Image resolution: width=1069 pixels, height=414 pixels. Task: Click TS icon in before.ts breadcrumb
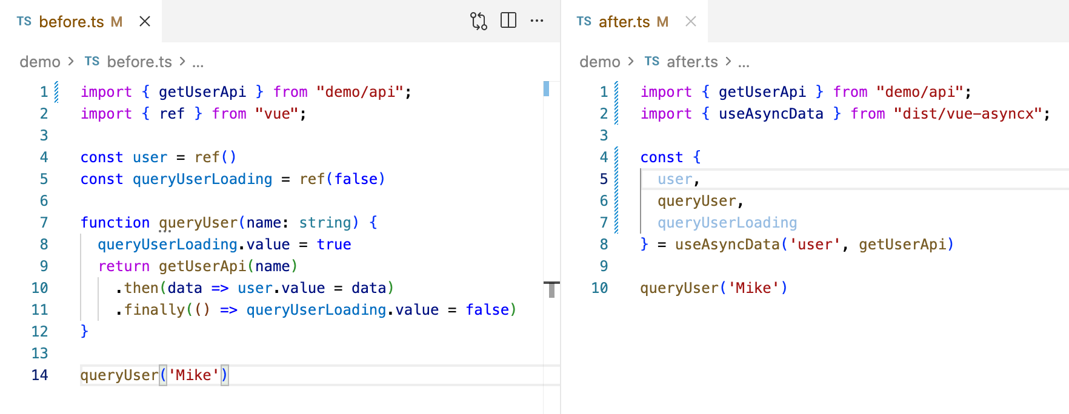[x=92, y=62]
